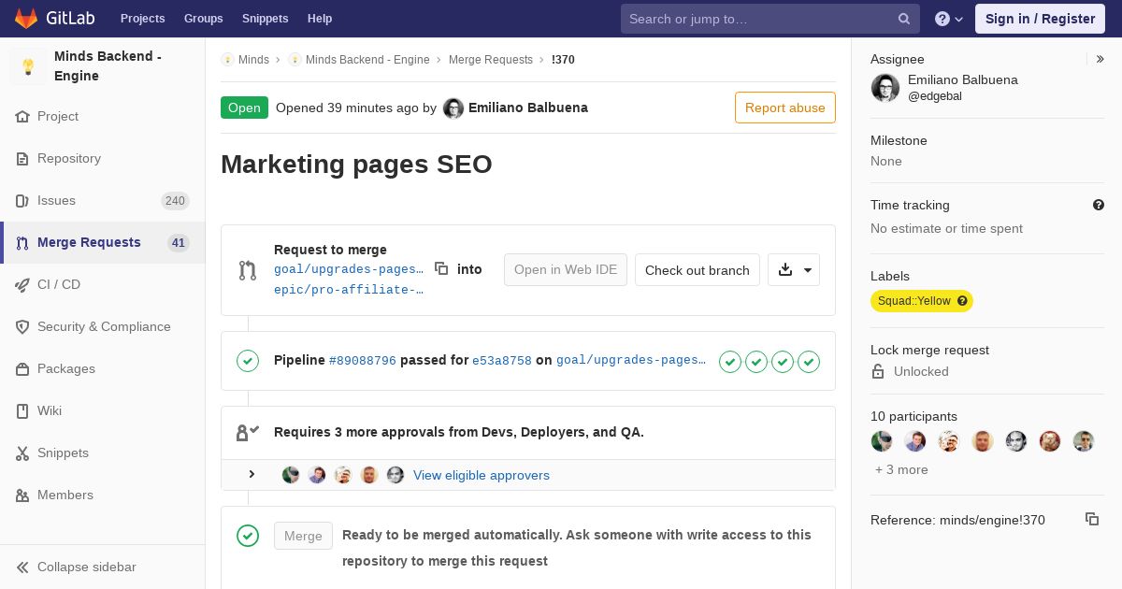Open the Help question mark menu

tap(949, 19)
